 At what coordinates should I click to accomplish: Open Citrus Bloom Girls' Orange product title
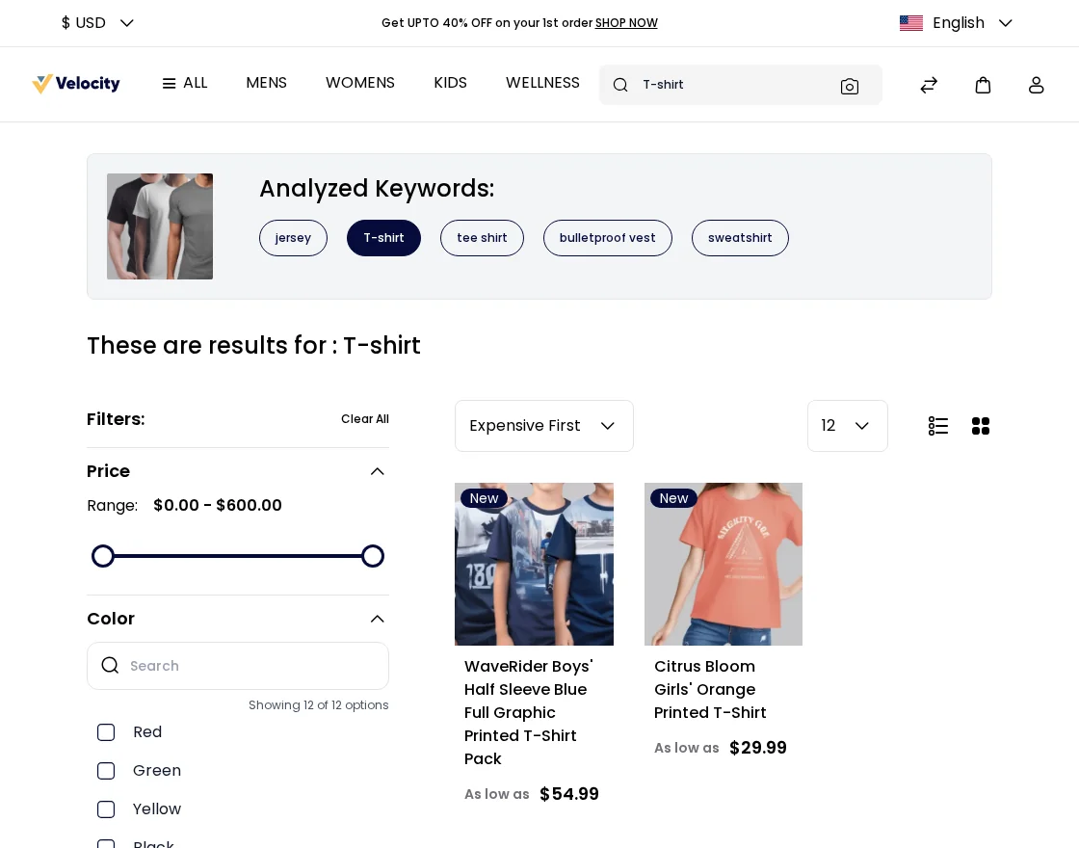tap(710, 690)
